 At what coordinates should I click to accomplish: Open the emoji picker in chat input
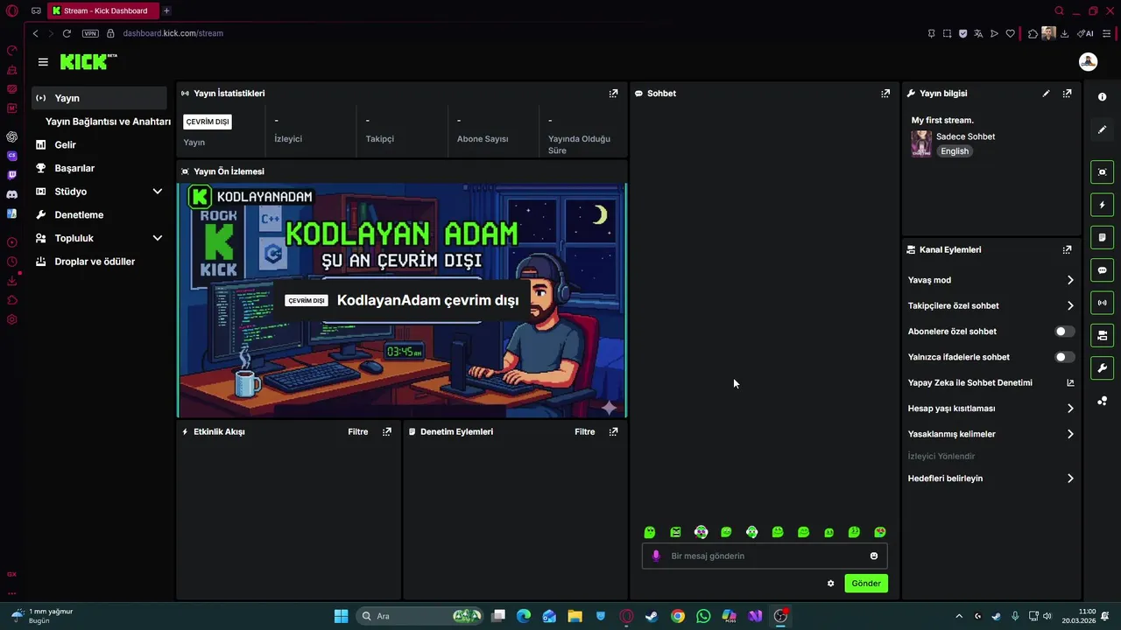(873, 556)
